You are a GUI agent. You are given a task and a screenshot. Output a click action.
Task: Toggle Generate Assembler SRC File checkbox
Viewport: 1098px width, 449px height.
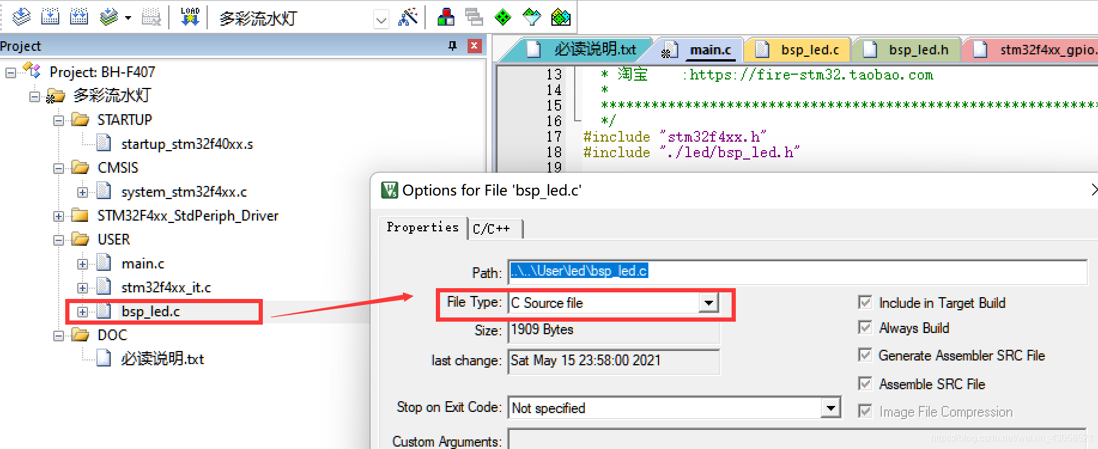point(865,355)
